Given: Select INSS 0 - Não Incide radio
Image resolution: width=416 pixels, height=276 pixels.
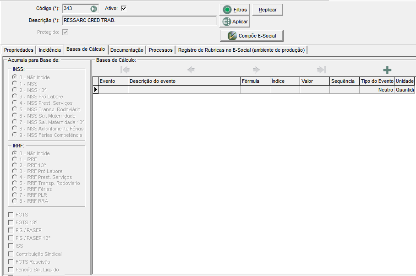Looking at the screenshot, I should 14,77.
